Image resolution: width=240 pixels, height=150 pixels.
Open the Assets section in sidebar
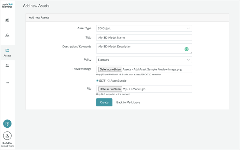(x=7, y=53)
